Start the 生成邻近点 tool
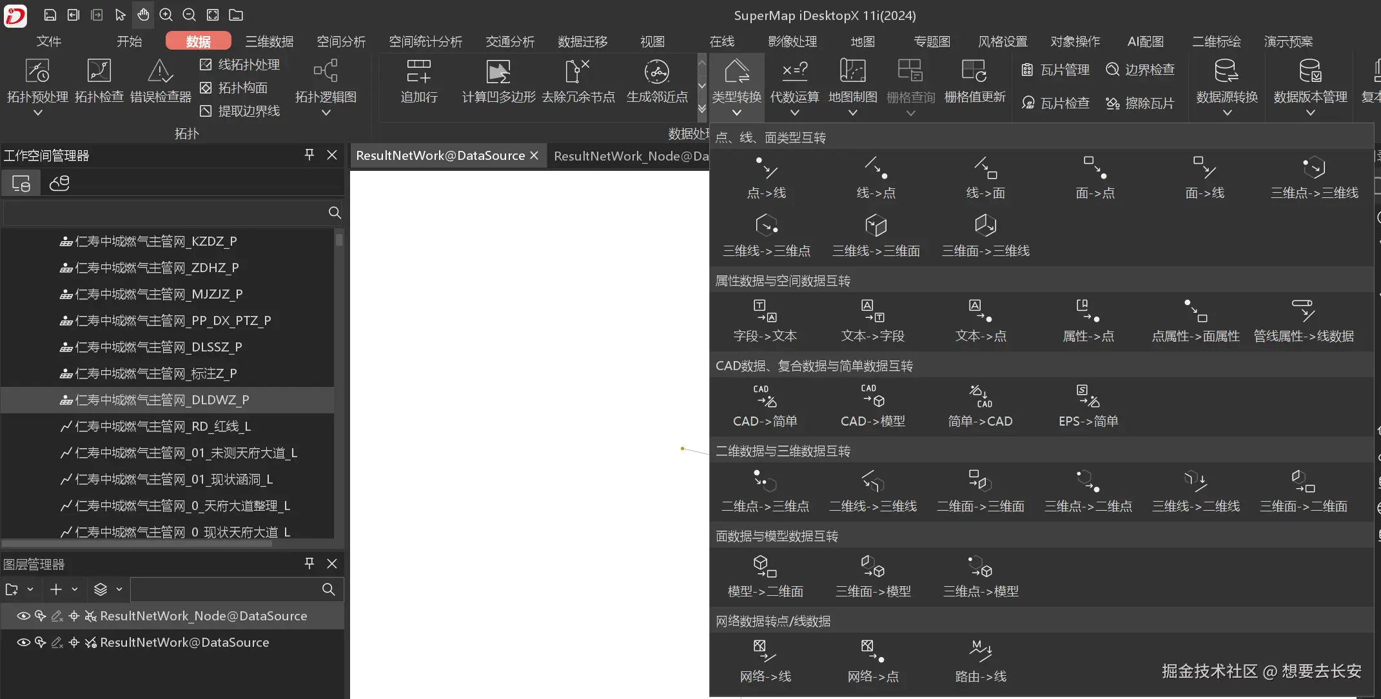The image size is (1381, 699). point(657,80)
